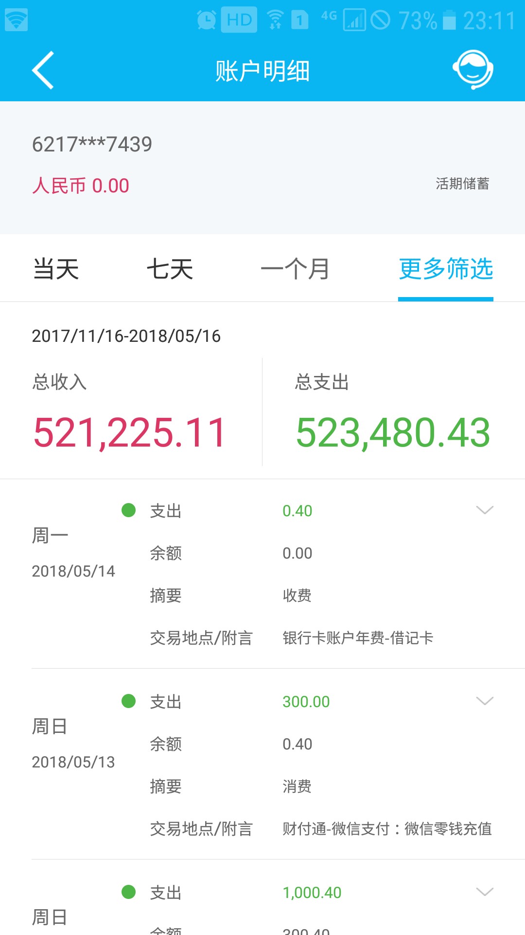This screenshot has width=525, height=935.
Task: Tap the HD indicator in status bar
Action: (239, 20)
